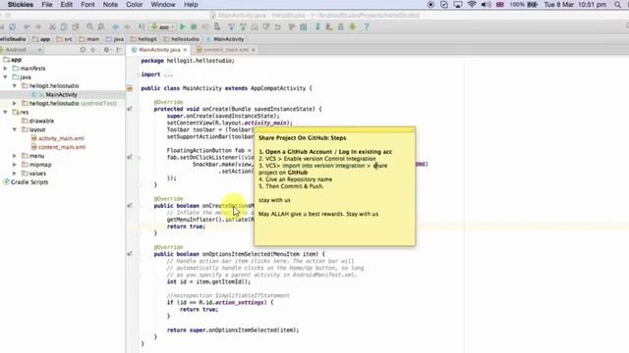
Task: Click the Copy toolbar icon
Action: 64,26
